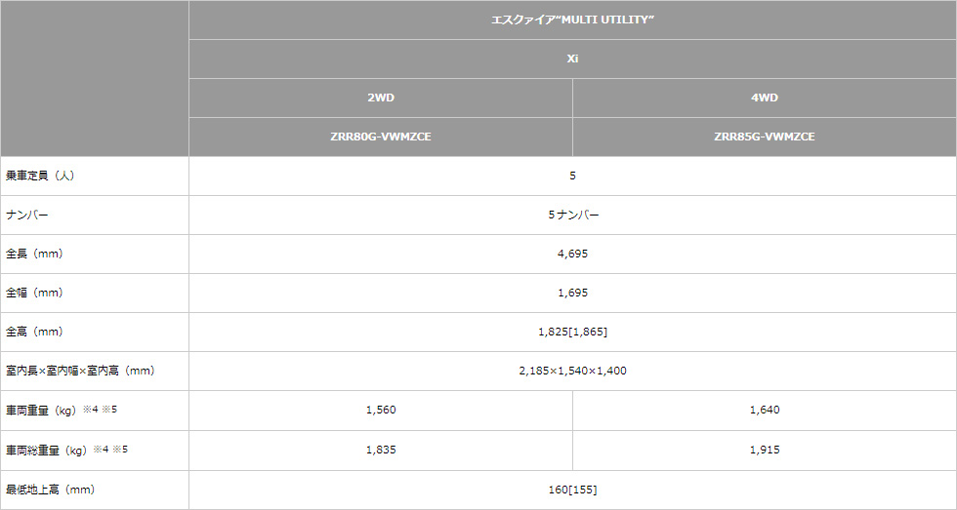Click the 乗車定員（人） row label

(40, 176)
